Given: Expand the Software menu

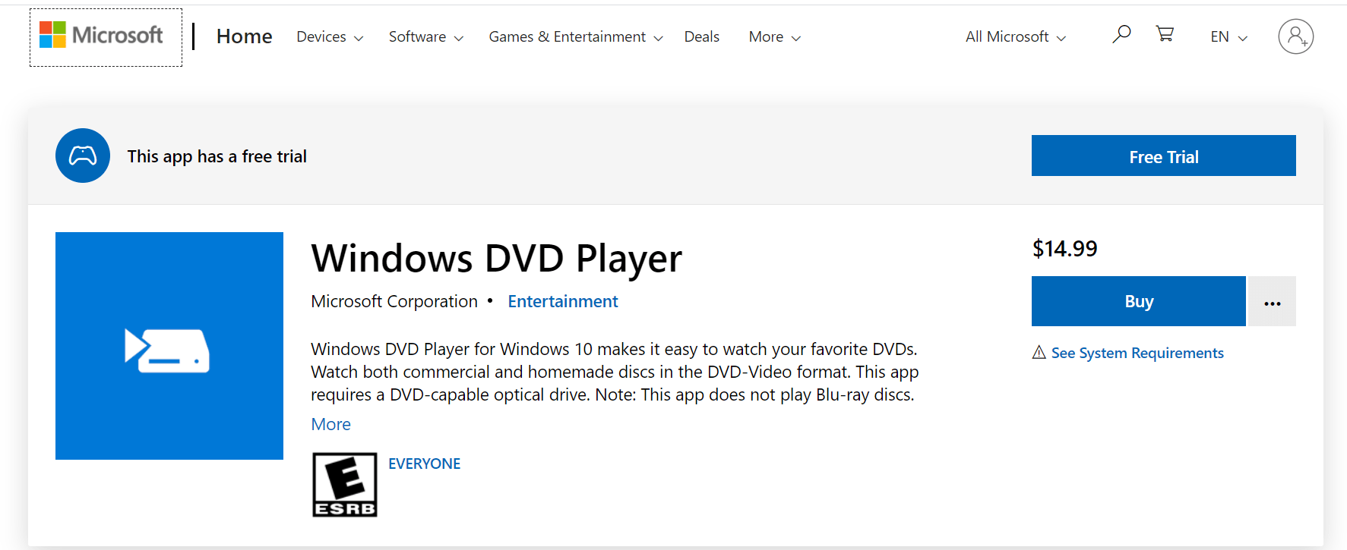Looking at the screenshot, I should pyautogui.click(x=426, y=36).
